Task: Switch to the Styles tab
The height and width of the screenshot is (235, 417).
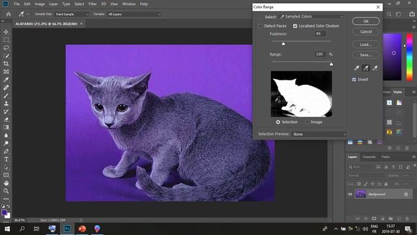Action: (397, 92)
